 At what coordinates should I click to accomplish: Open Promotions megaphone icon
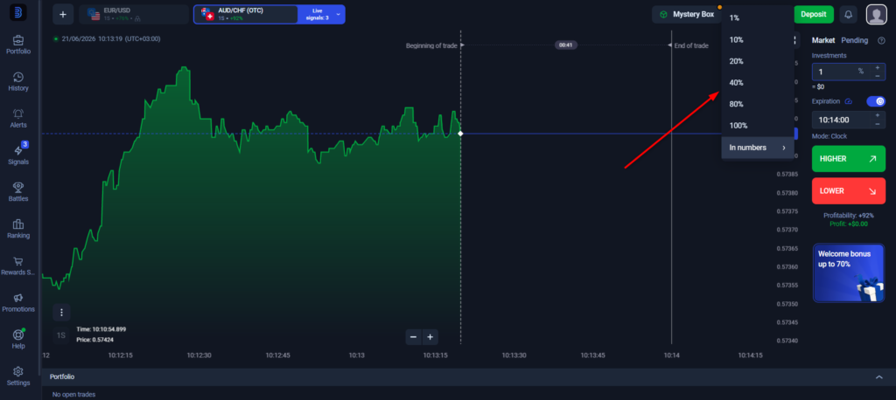tap(18, 298)
